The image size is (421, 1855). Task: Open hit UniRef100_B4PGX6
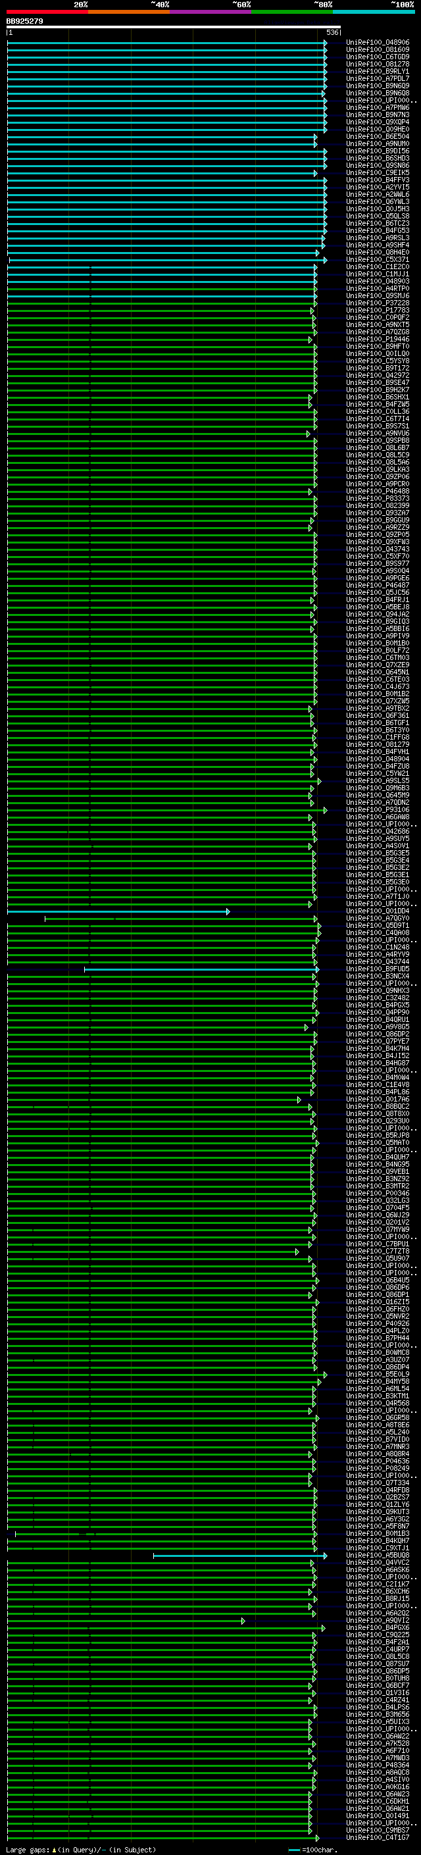[378, 1628]
